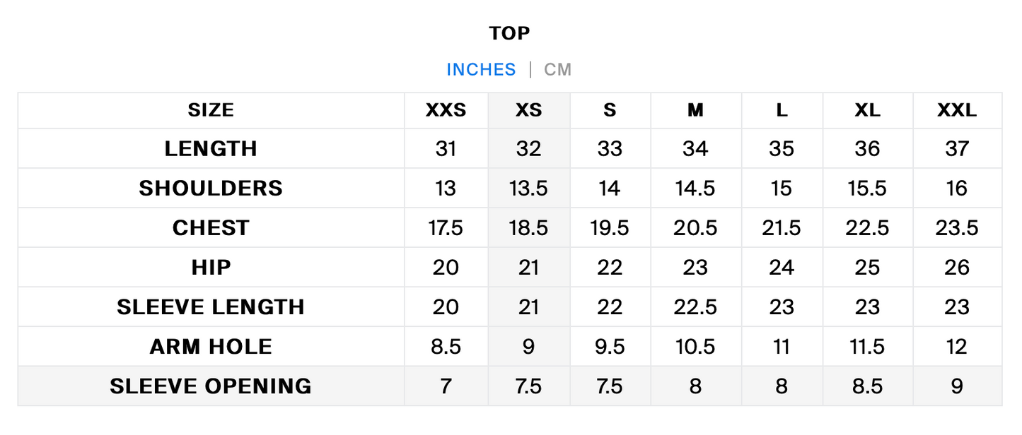Click the SIZE header cell
Screen dimensions: 1022x435
(211, 110)
